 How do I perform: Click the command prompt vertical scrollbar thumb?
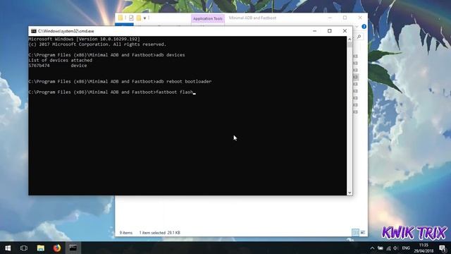point(350,44)
